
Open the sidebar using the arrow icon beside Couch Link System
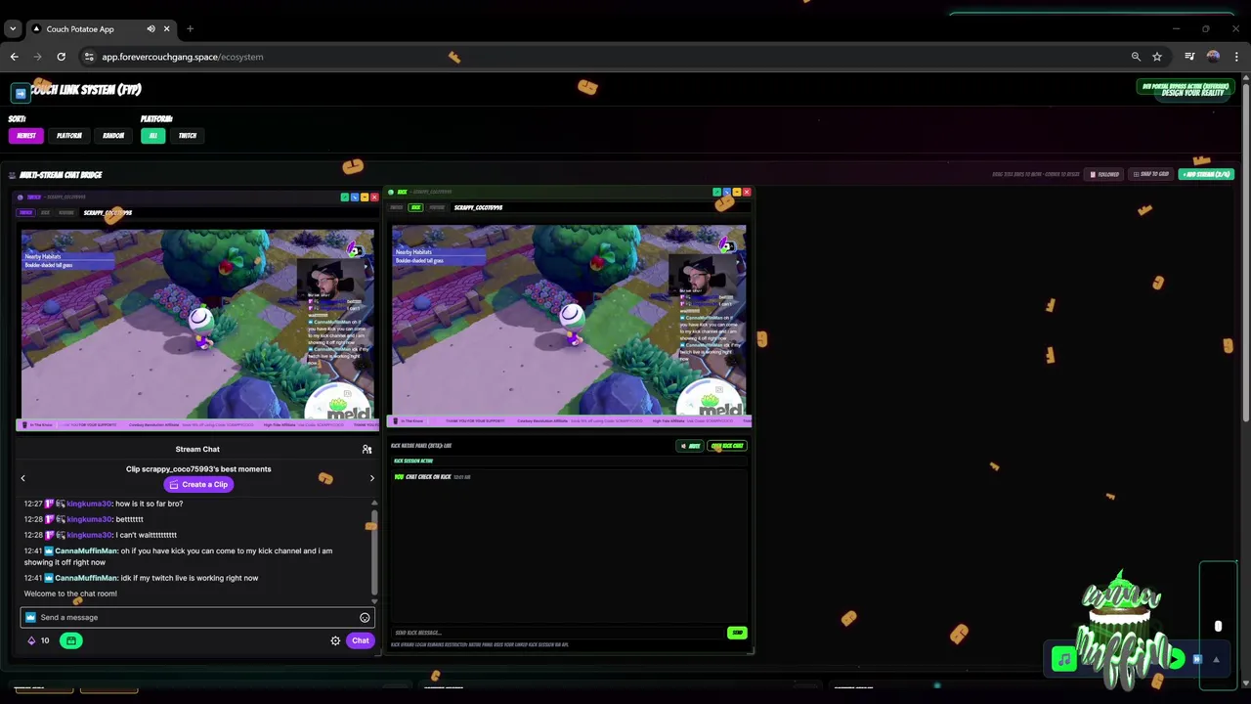21,93
